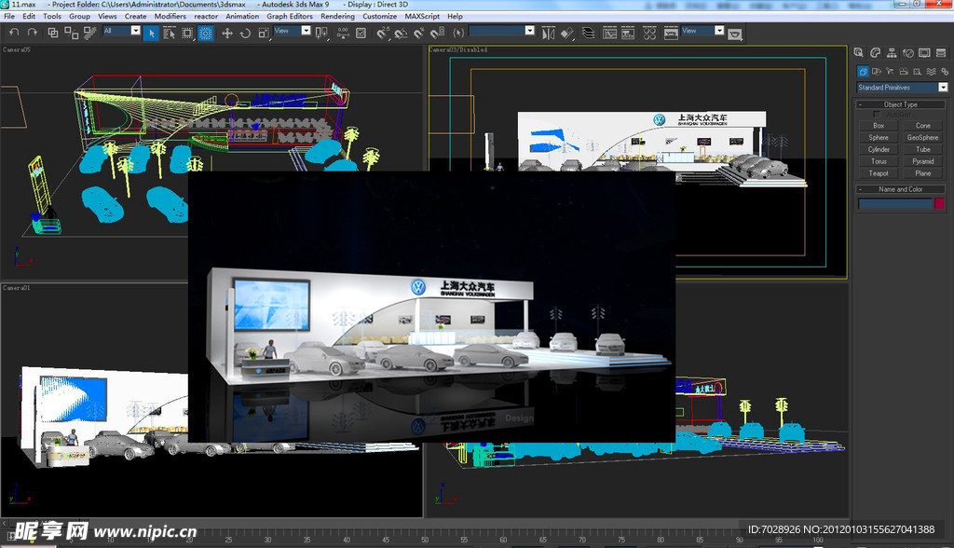This screenshot has height=548, width=954.
Task: Click the Mirror tool icon
Action: pos(548,33)
